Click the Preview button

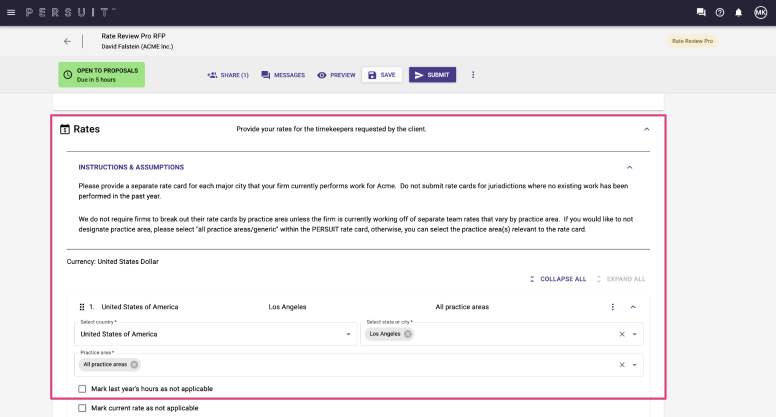(x=336, y=75)
